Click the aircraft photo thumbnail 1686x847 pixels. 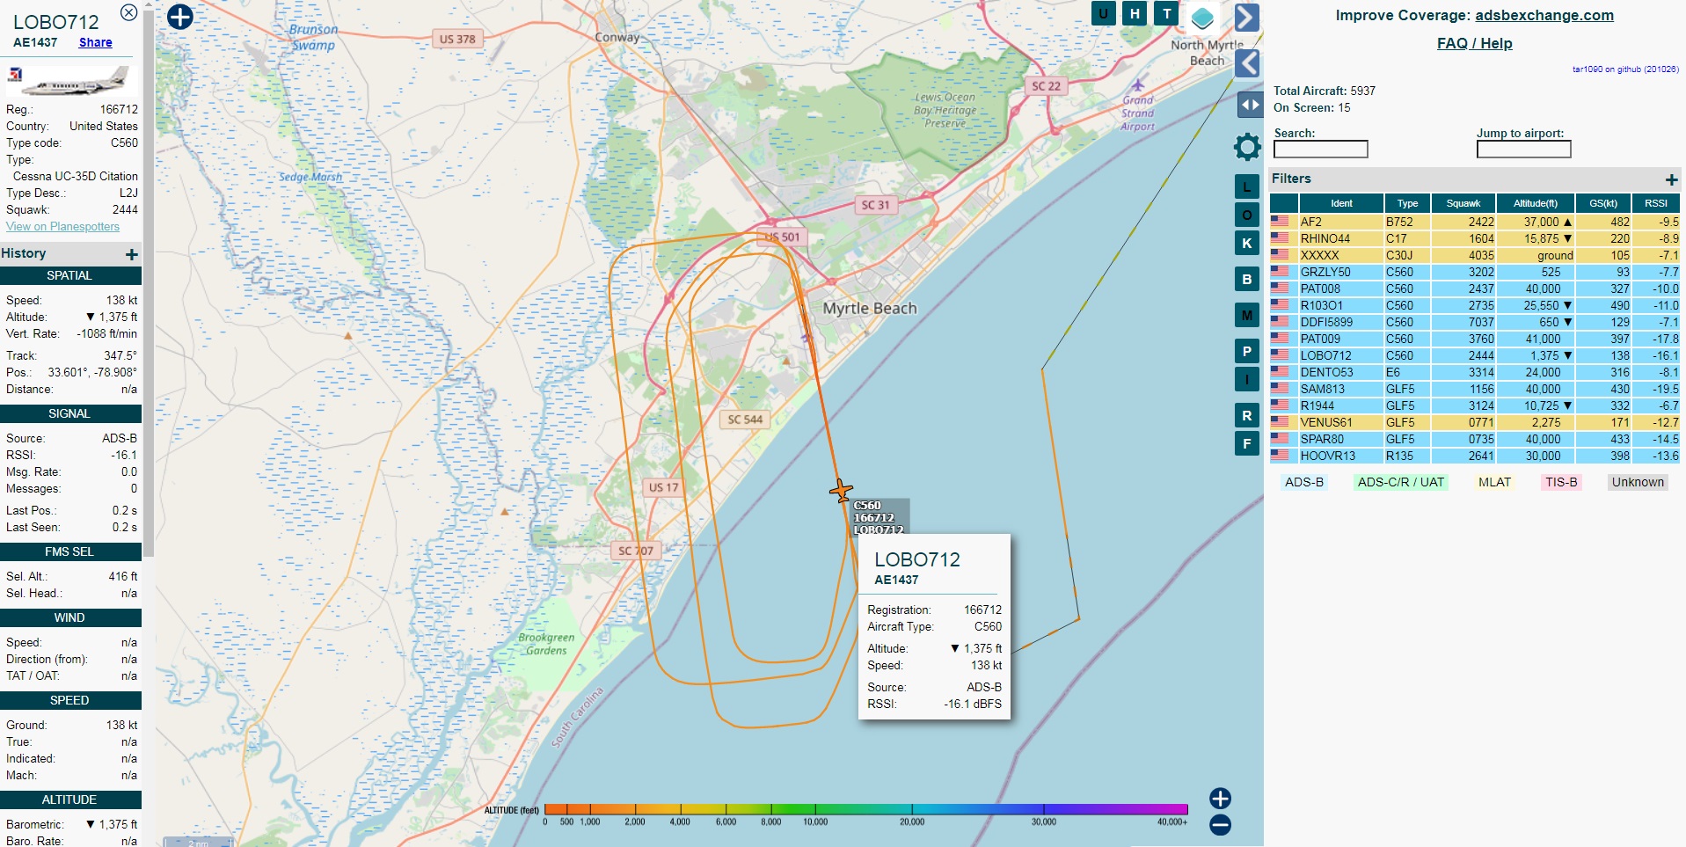[70, 80]
